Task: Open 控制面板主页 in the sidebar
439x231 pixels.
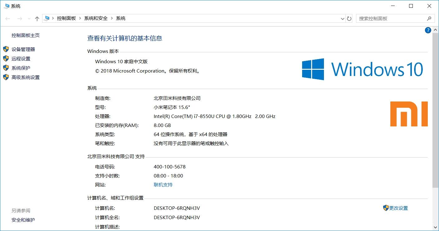Action: click(x=26, y=35)
